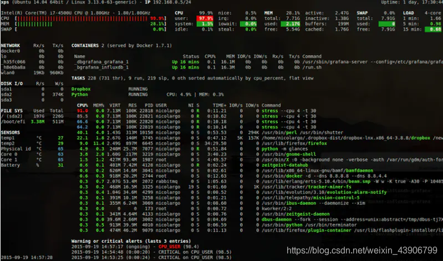Click the empty SWAP usage bar
Screen dimensions: 443x261
pyautogui.click(x=90, y=29)
